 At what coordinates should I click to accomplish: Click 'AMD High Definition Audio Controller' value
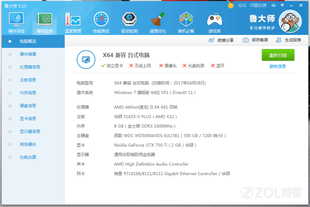click(151, 164)
